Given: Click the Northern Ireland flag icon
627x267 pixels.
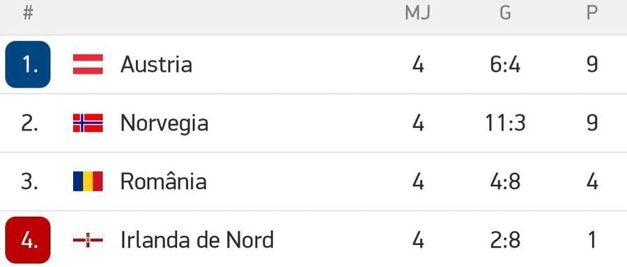Looking at the screenshot, I should (x=88, y=241).
